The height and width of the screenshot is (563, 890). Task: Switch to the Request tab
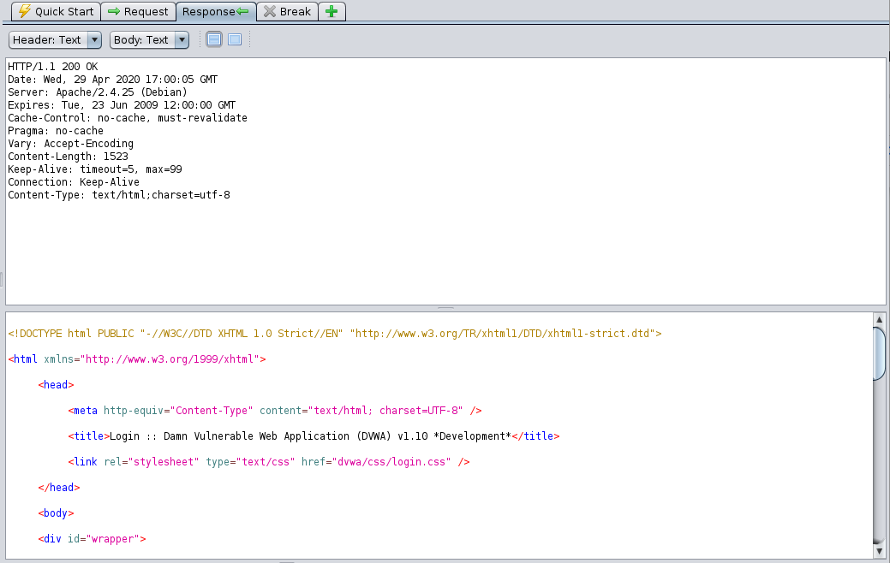[138, 12]
